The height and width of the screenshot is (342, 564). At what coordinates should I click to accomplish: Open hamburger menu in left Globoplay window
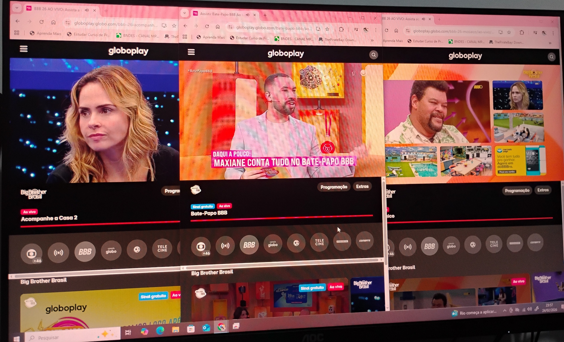point(24,49)
